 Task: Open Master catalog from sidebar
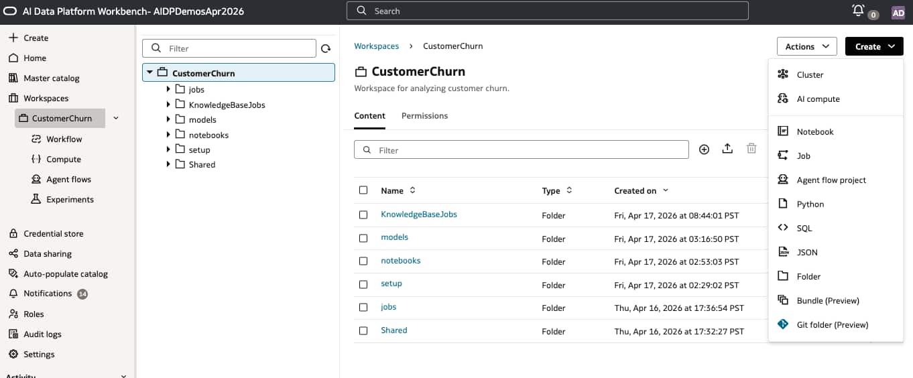51,78
